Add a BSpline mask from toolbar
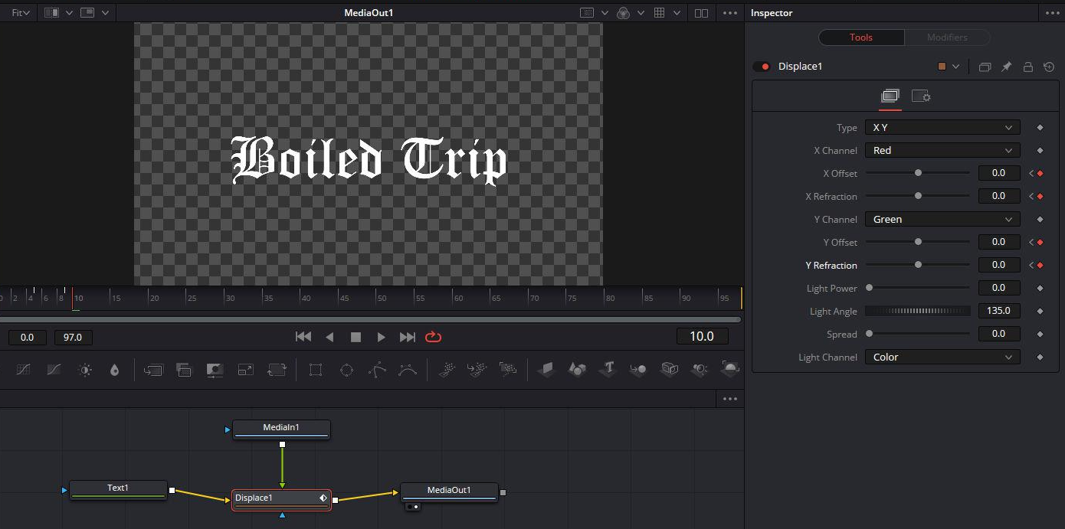 pyautogui.click(x=408, y=370)
